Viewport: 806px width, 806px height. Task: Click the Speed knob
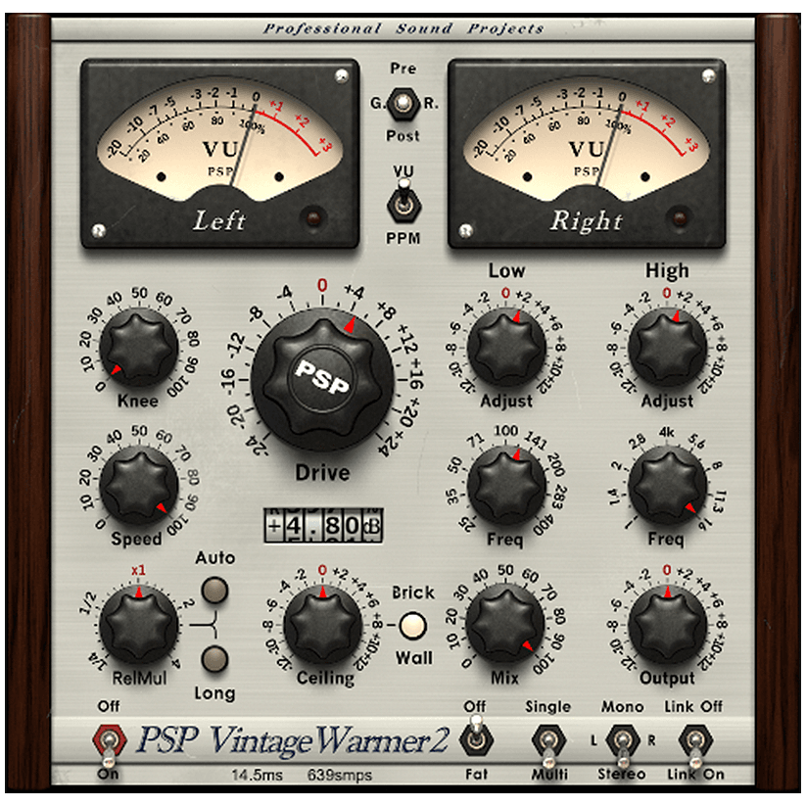click(x=138, y=485)
